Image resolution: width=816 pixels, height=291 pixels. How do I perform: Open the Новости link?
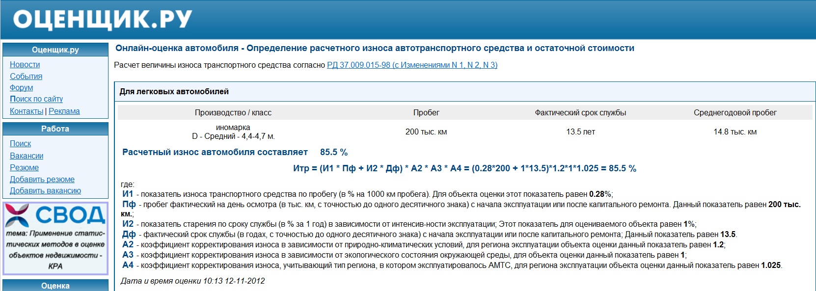(x=25, y=65)
